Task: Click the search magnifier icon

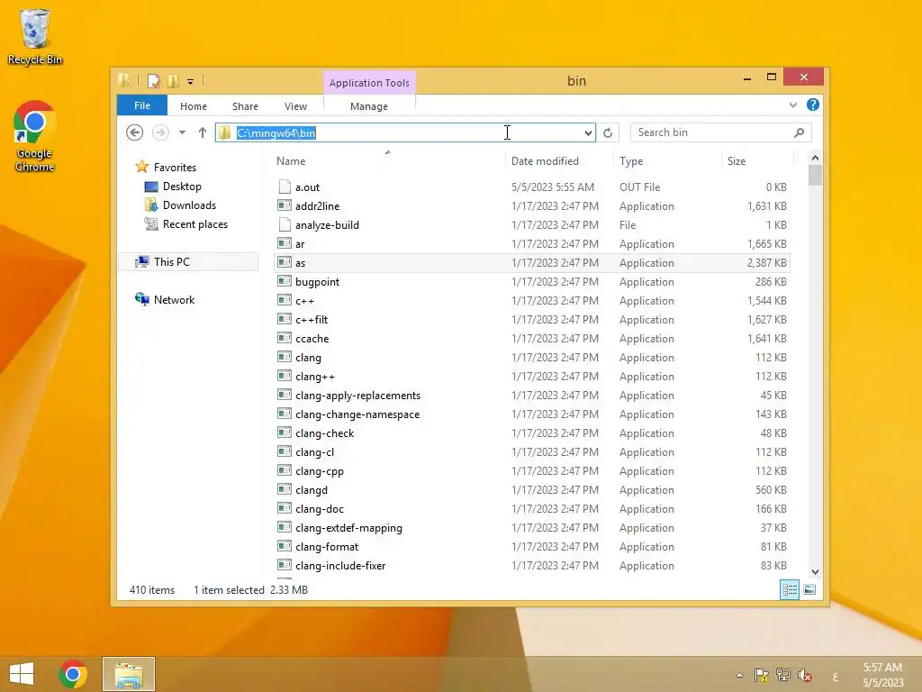Action: (799, 133)
